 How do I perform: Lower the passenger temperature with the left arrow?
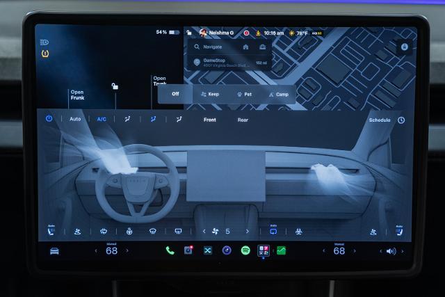(324, 251)
